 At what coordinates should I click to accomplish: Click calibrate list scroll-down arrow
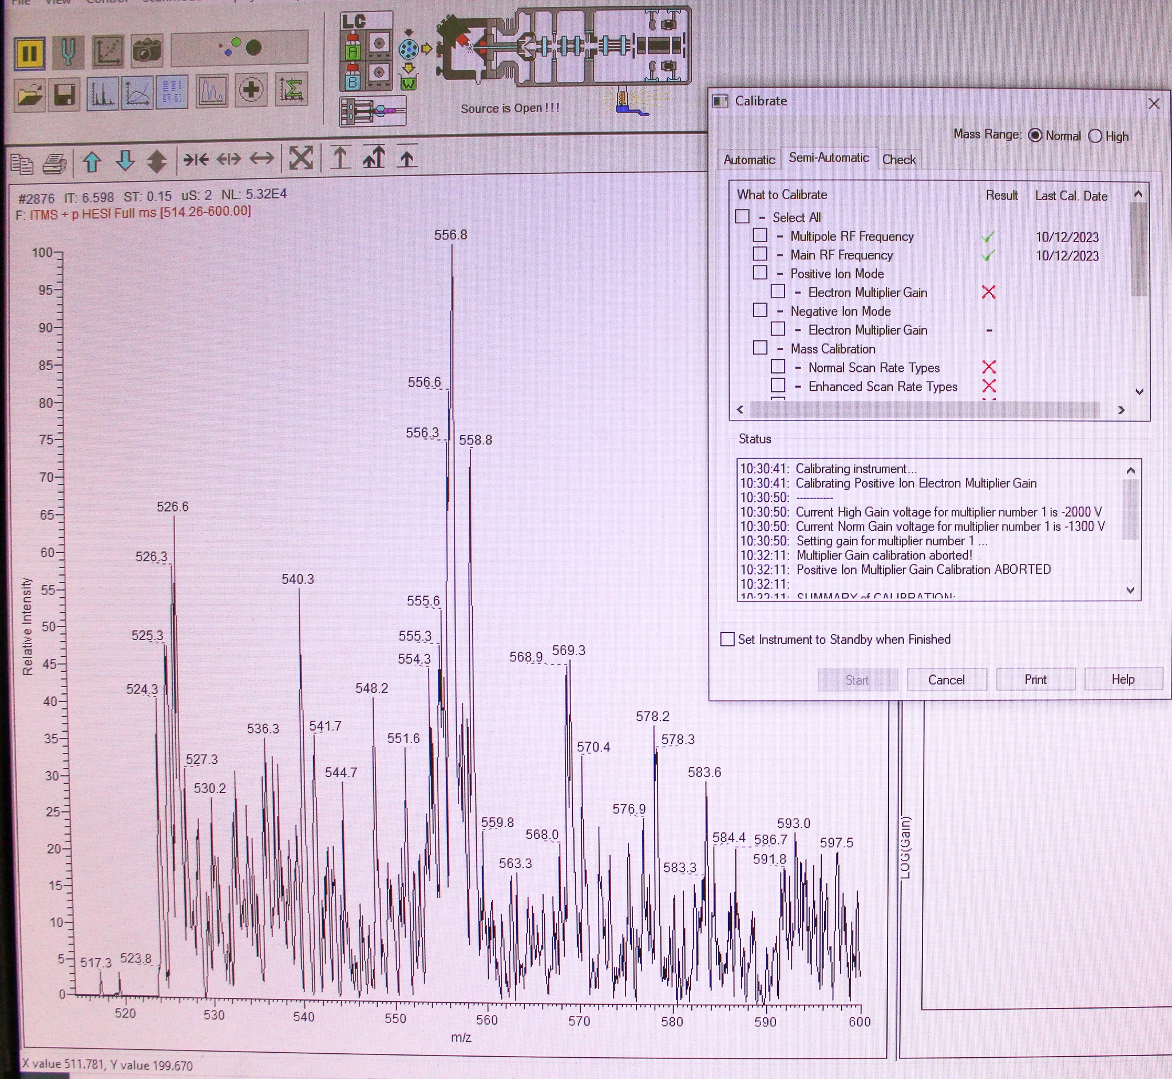[1139, 392]
